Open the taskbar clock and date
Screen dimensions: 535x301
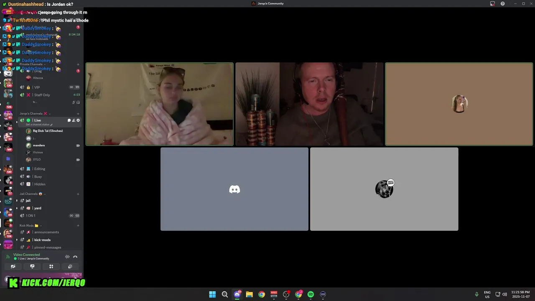point(521,294)
